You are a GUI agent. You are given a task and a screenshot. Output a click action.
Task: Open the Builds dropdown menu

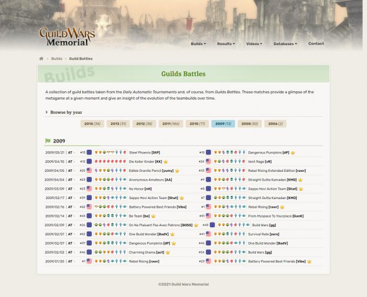point(198,43)
